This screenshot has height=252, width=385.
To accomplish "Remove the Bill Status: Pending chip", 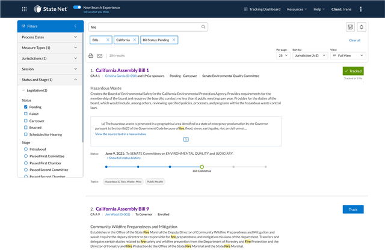I will pyautogui.click(x=174, y=40).
